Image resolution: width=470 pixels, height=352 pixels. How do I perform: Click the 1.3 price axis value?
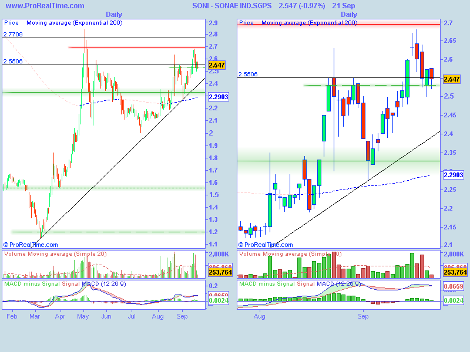pos(213,219)
